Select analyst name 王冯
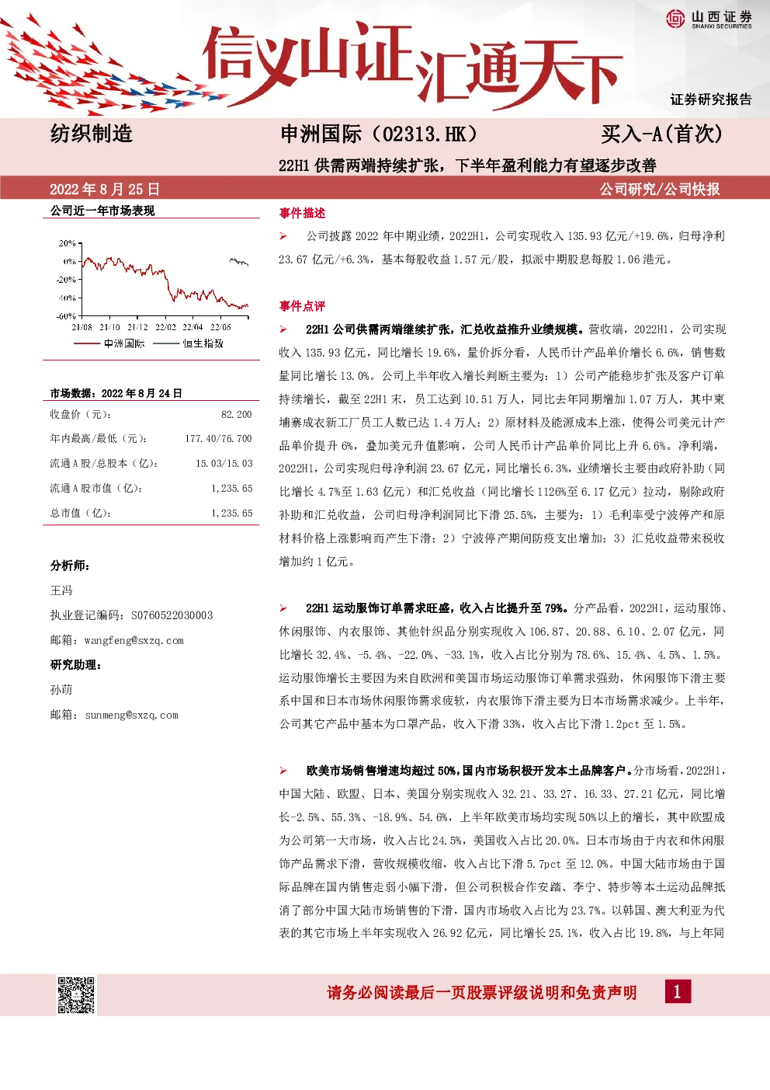 [61, 590]
